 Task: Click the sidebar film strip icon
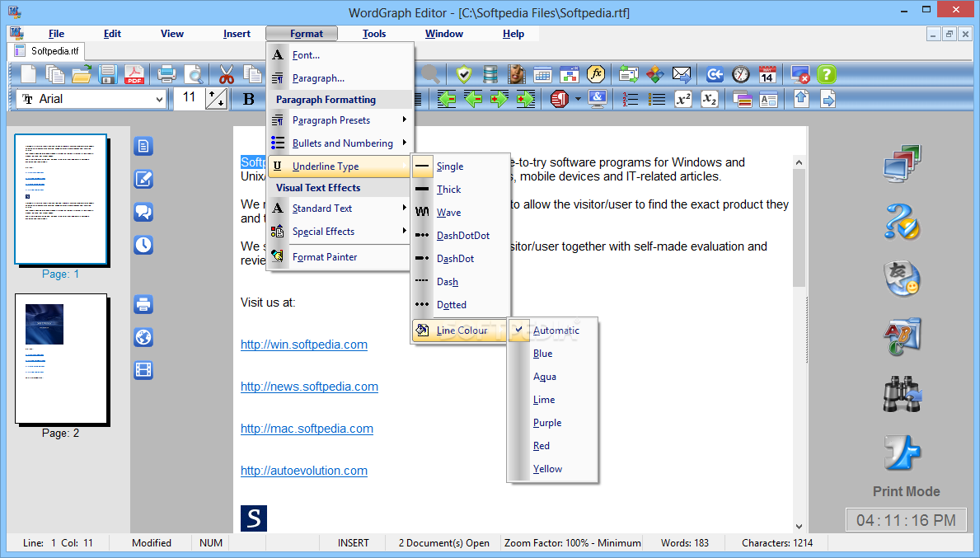pyautogui.click(x=143, y=371)
